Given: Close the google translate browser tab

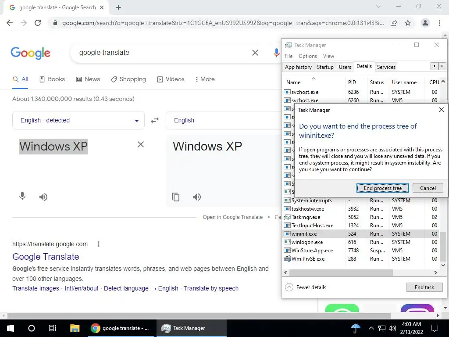Looking at the screenshot, I should click(102, 8).
